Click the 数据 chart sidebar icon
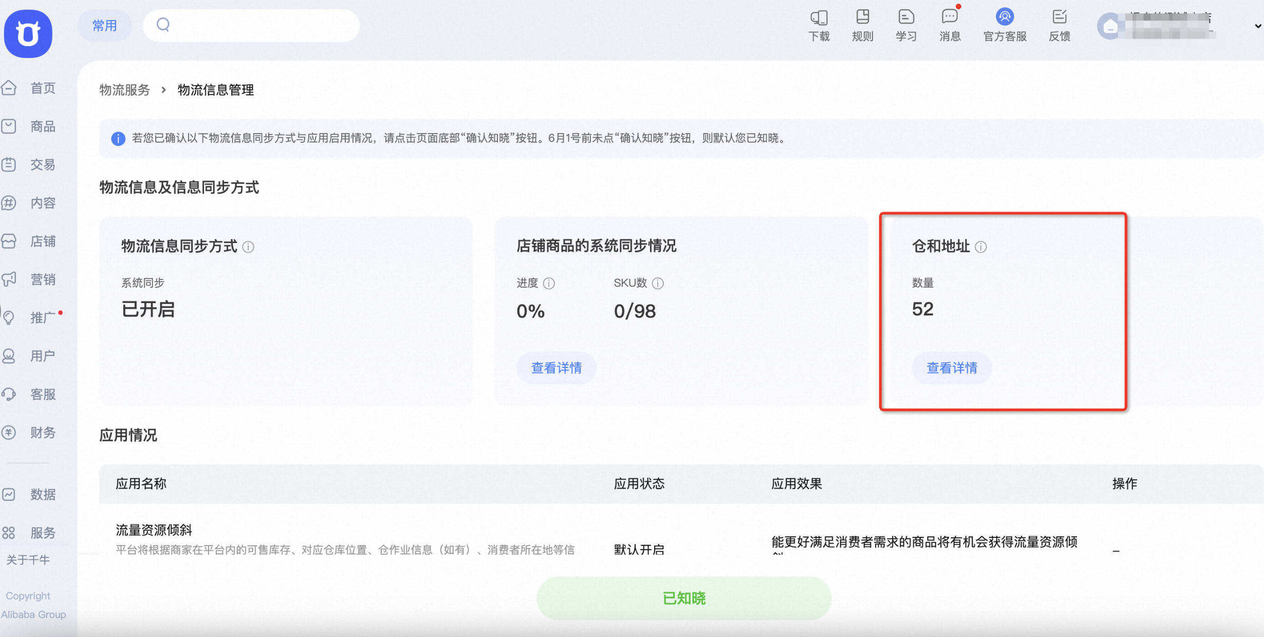The width and height of the screenshot is (1264, 637). pyautogui.click(x=9, y=494)
